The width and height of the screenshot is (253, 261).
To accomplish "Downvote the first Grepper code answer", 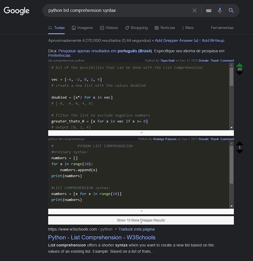I will coord(239,73).
